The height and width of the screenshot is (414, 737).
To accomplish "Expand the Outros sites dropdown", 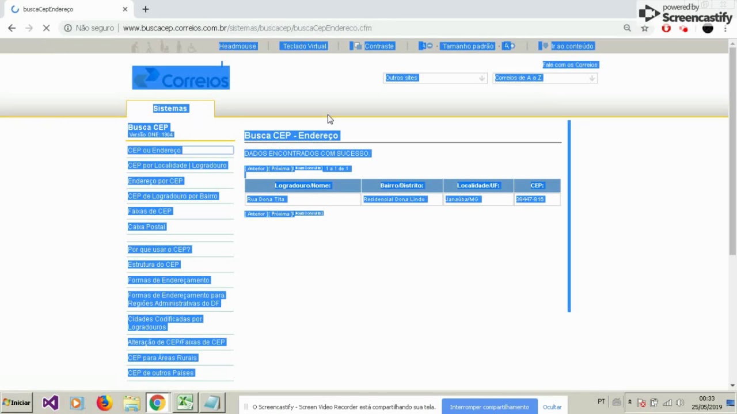I will click(435, 78).
